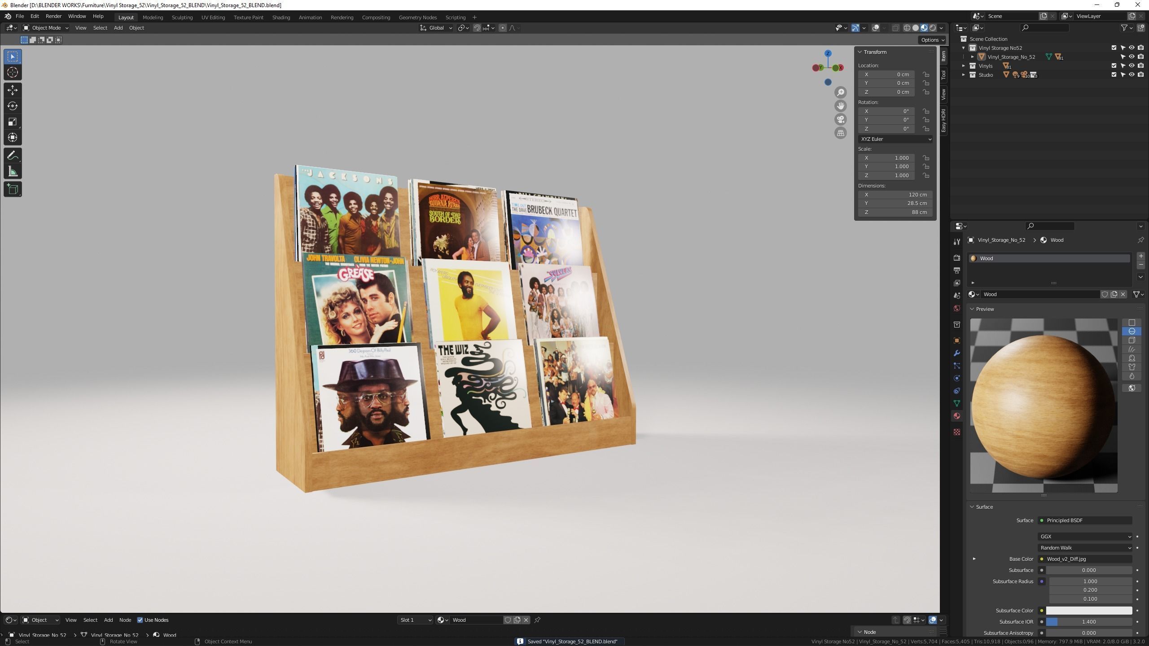Add a new material slot plus button
Image resolution: width=1149 pixels, height=646 pixels.
click(1140, 256)
